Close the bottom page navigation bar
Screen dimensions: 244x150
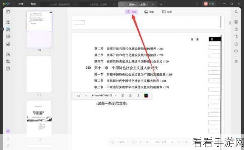click(186, 142)
